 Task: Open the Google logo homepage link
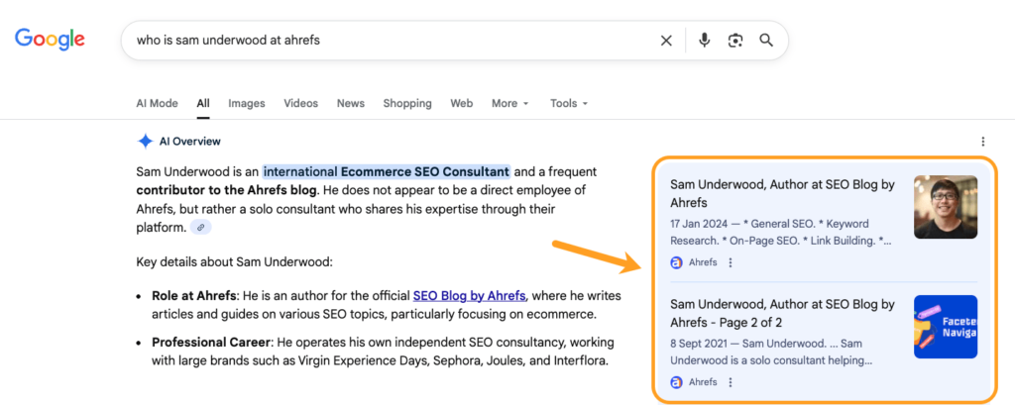(50, 39)
